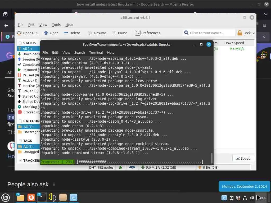Open qBittorrent Tools menu
Image resolution: width=271 pixels, height=203 pixels.
[56, 25]
